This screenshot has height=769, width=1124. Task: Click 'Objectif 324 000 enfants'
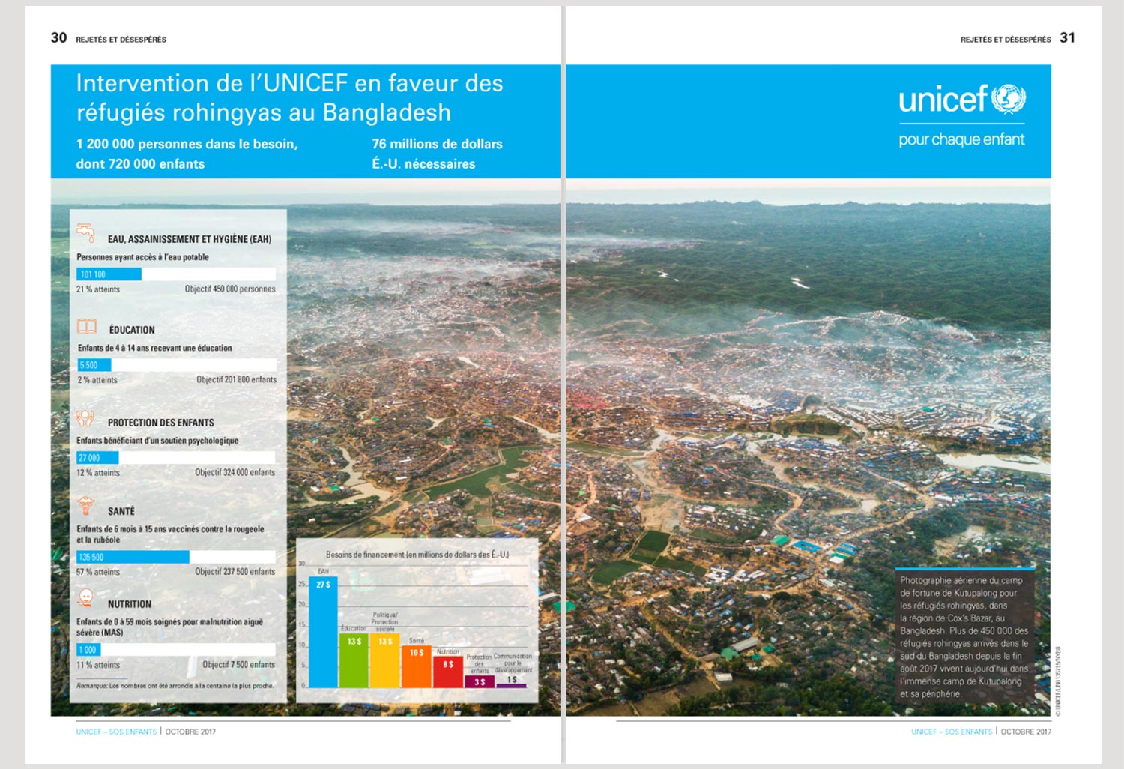tap(235, 472)
